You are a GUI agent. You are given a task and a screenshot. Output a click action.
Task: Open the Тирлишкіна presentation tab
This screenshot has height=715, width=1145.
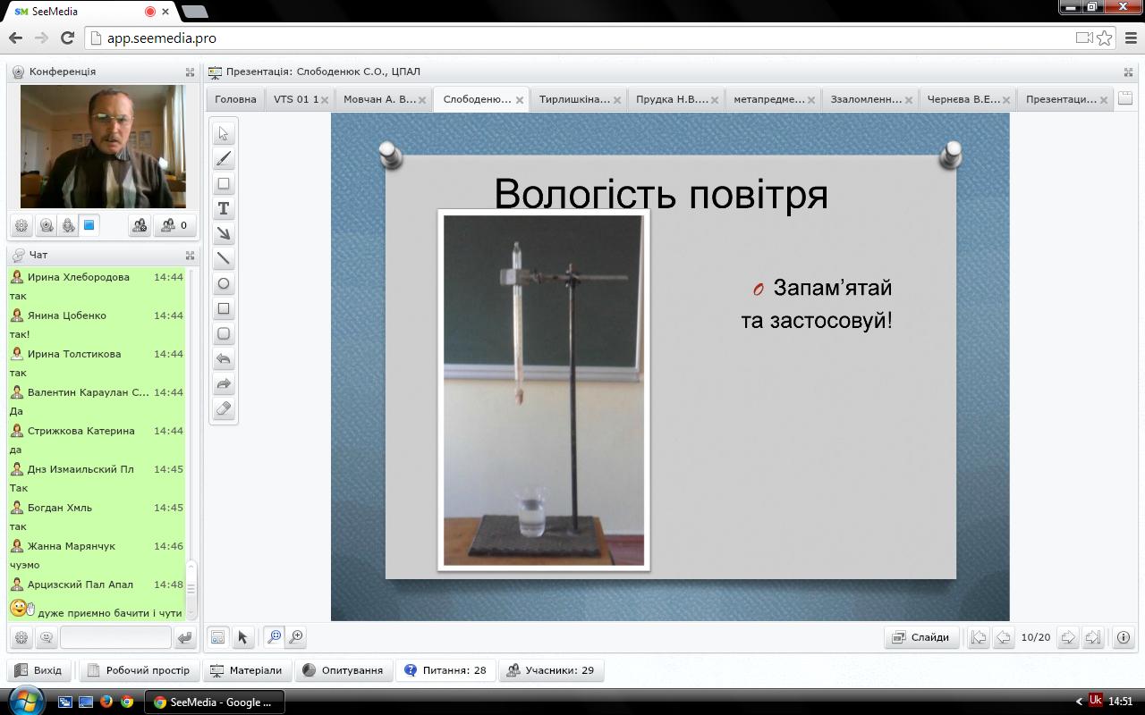[x=573, y=99]
